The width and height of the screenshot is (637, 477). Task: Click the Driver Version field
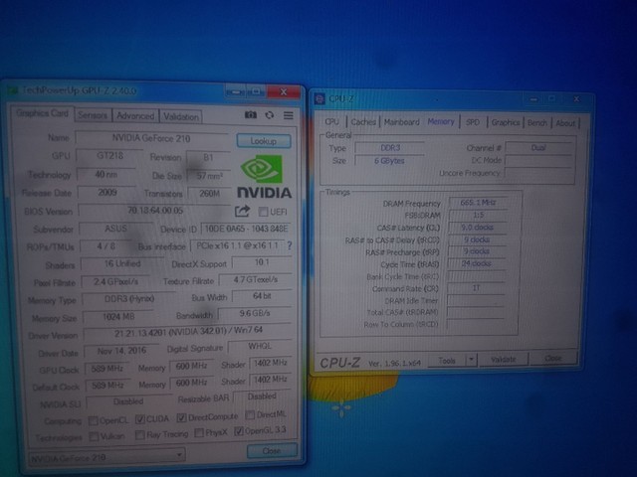click(188, 333)
